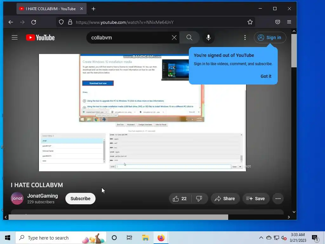
Task: Show hidden system tray icons
Action: pyautogui.click(x=261, y=238)
